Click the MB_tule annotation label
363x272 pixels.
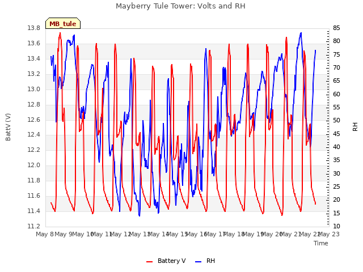click(x=63, y=24)
